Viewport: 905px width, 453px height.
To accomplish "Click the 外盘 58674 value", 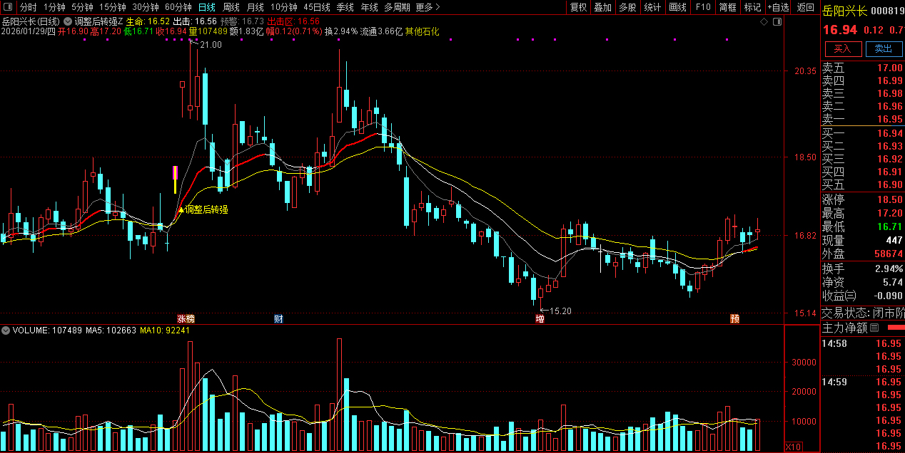I will [x=888, y=254].
